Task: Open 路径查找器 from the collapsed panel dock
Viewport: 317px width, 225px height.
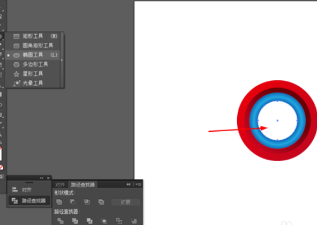Action: (x=29, y=201)
